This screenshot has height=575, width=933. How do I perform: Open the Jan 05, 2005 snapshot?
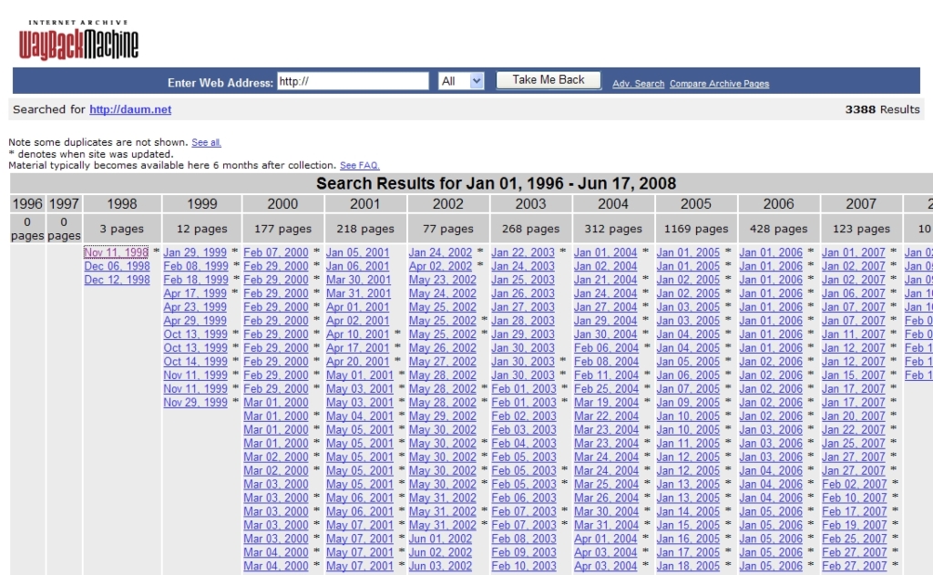(x=689, y=361)
